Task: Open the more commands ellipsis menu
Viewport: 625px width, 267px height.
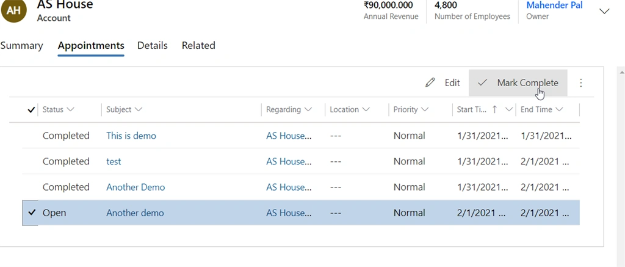Action: 581,82
